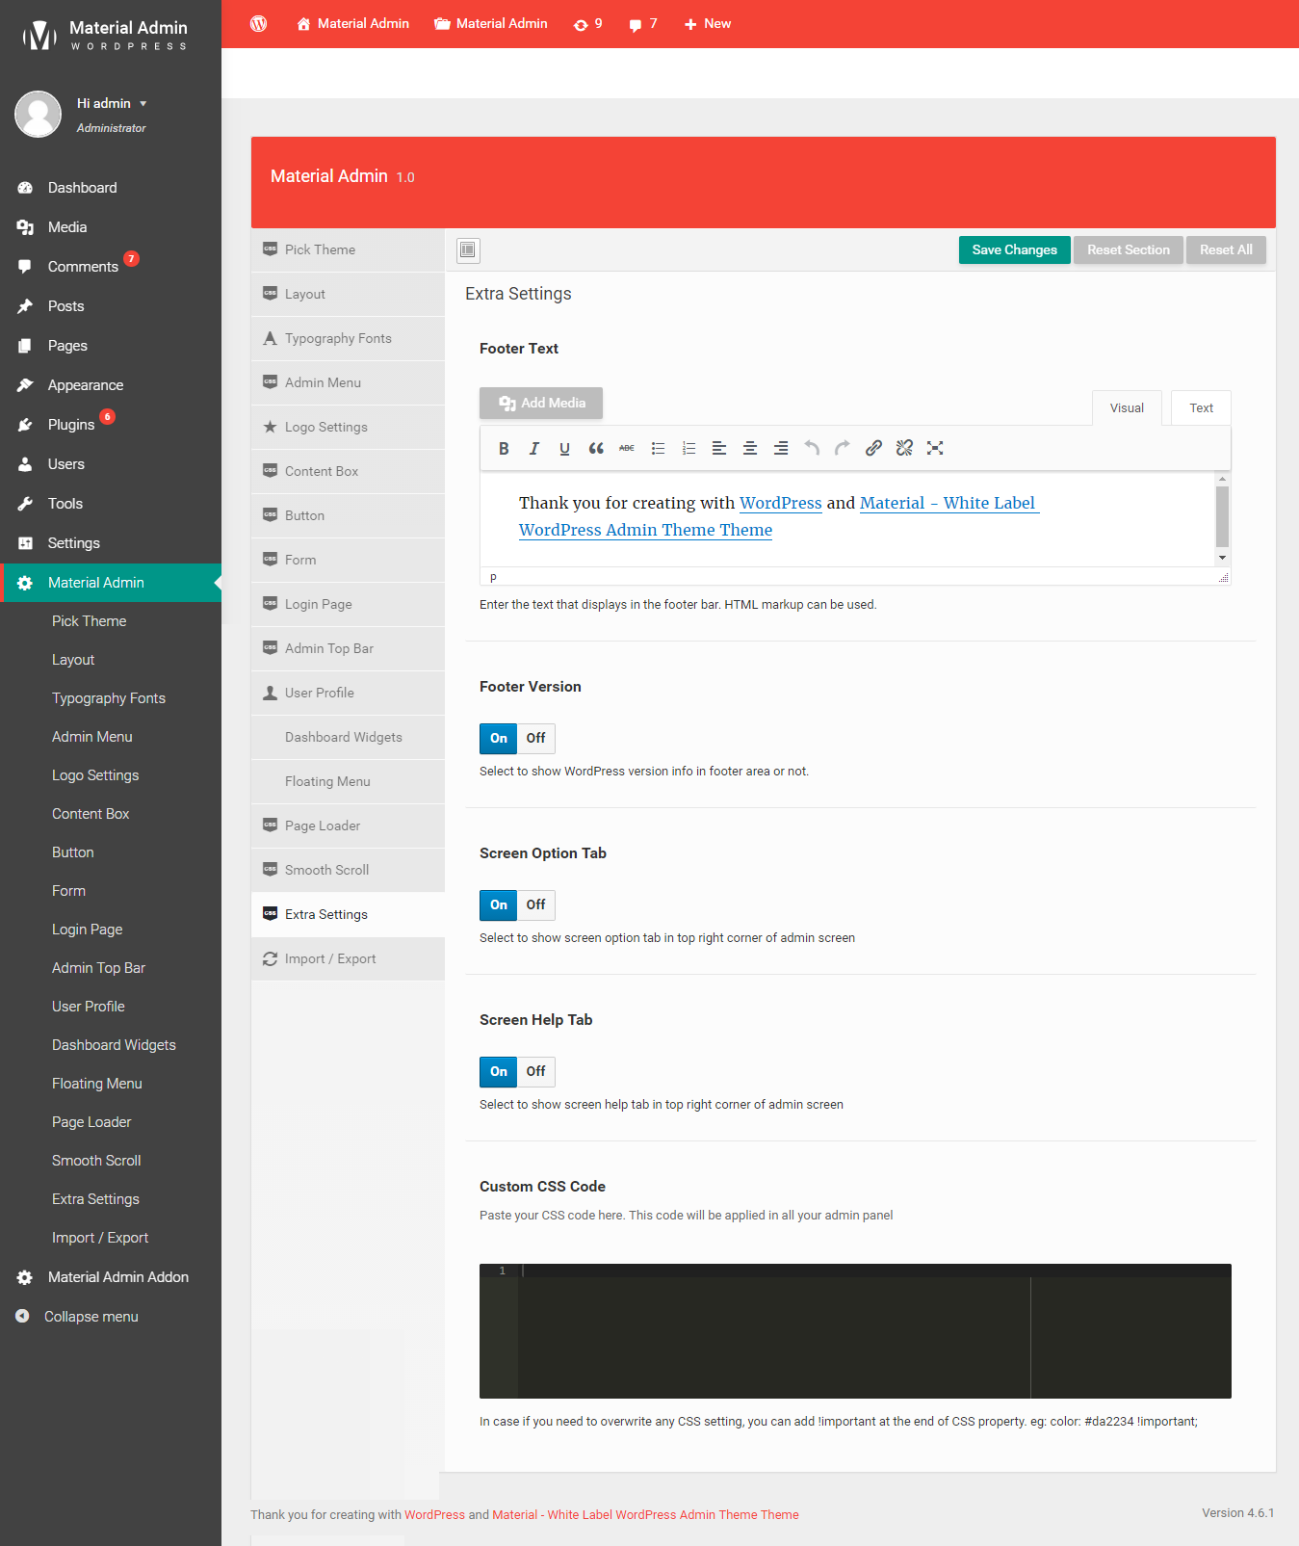This screenshot has width=1299, height=1546.
Task: Set Screen Option Tab to On
Action: click(498, 905)
